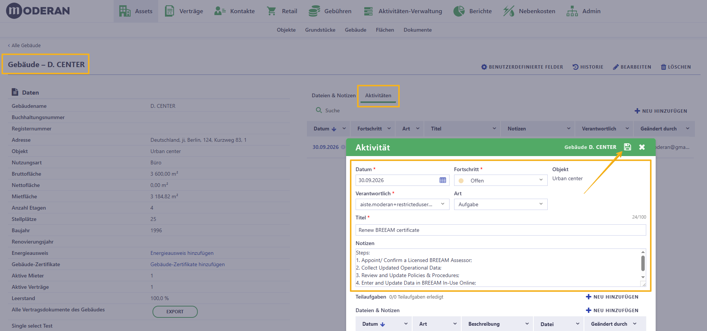707x331 pixels.
Task: Expand Titel column filter chevron
Action: pyautogui.click(x=494, y=129)
